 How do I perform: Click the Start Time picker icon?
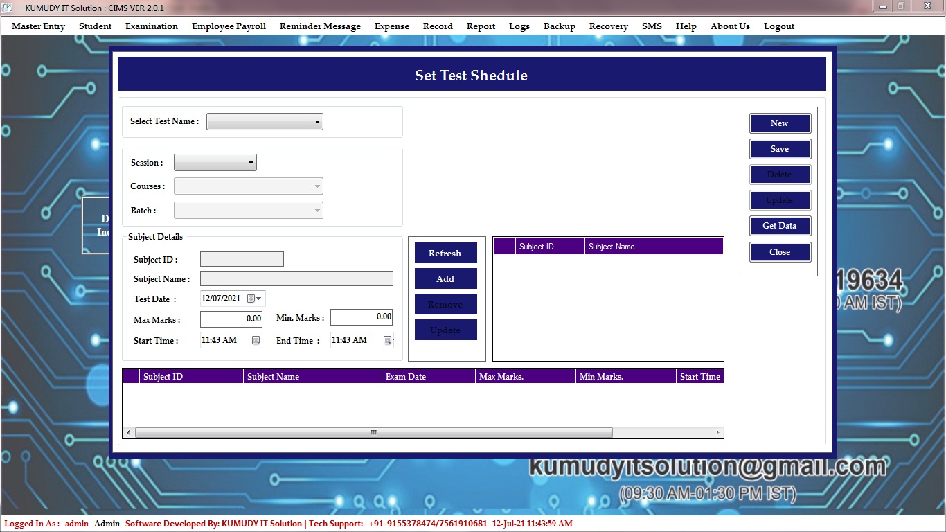[256, 340]
